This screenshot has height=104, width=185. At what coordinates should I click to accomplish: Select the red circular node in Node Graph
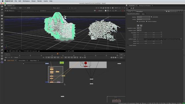[86, 63]
